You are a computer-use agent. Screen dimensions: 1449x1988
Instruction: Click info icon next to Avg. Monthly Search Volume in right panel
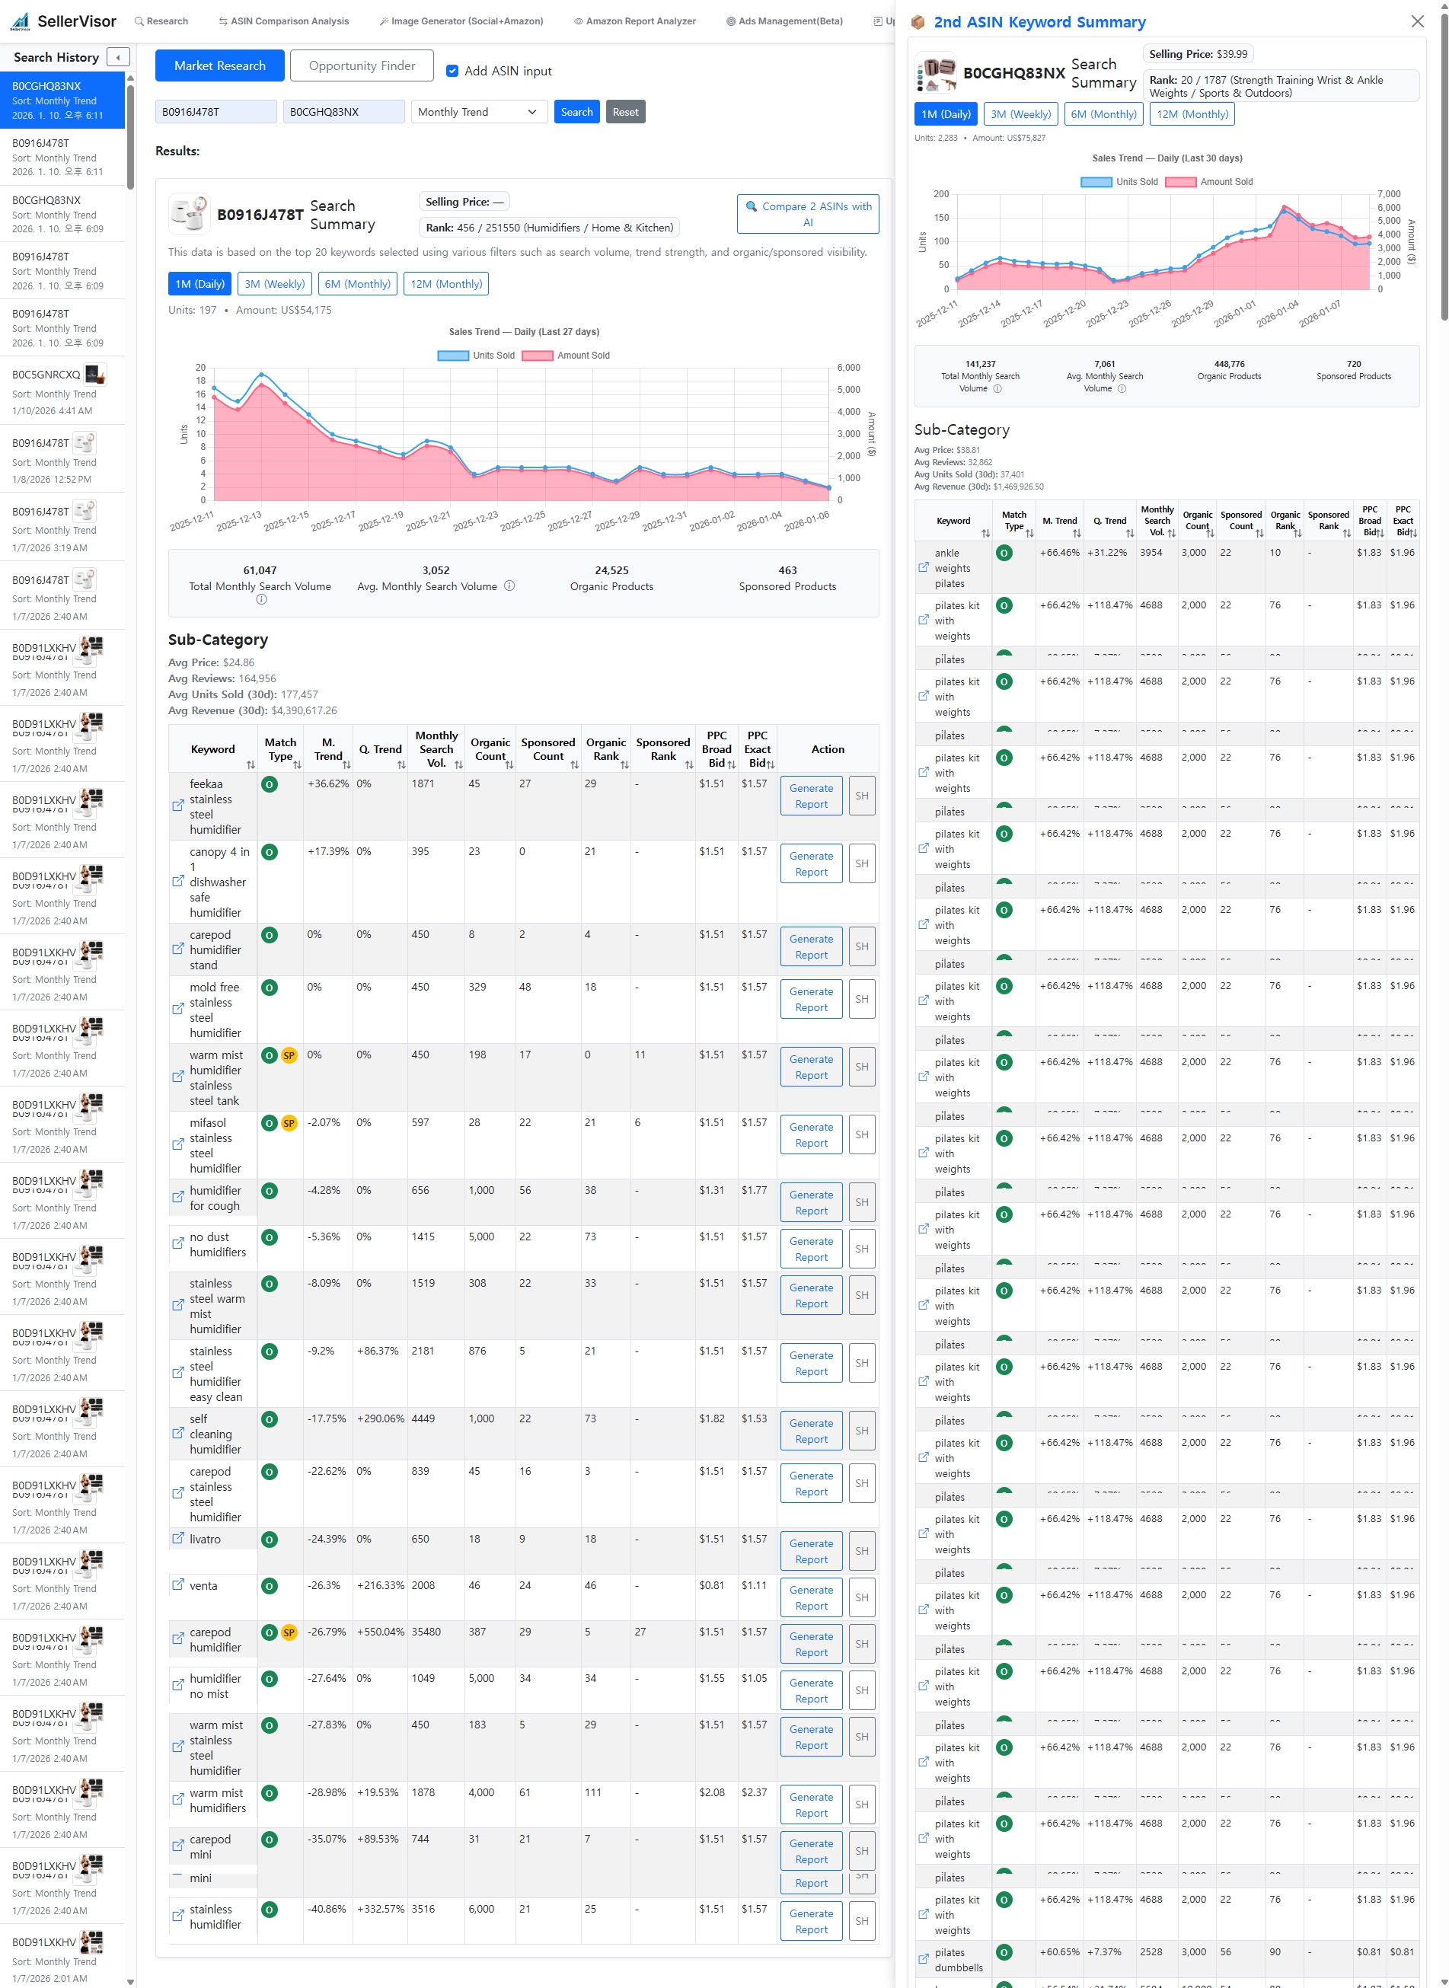pos(1122,388)
